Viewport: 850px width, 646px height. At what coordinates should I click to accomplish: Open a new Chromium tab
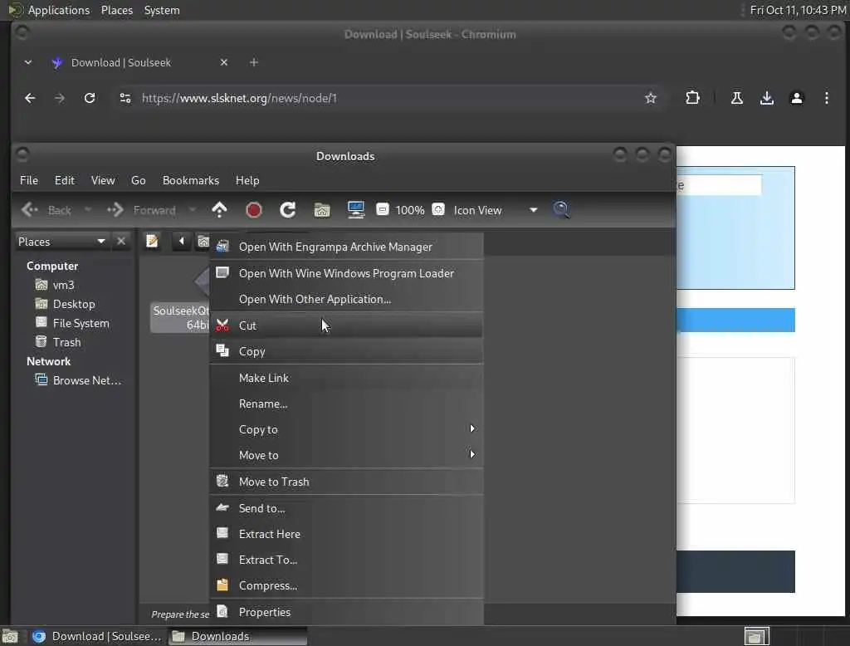(254, 62)
